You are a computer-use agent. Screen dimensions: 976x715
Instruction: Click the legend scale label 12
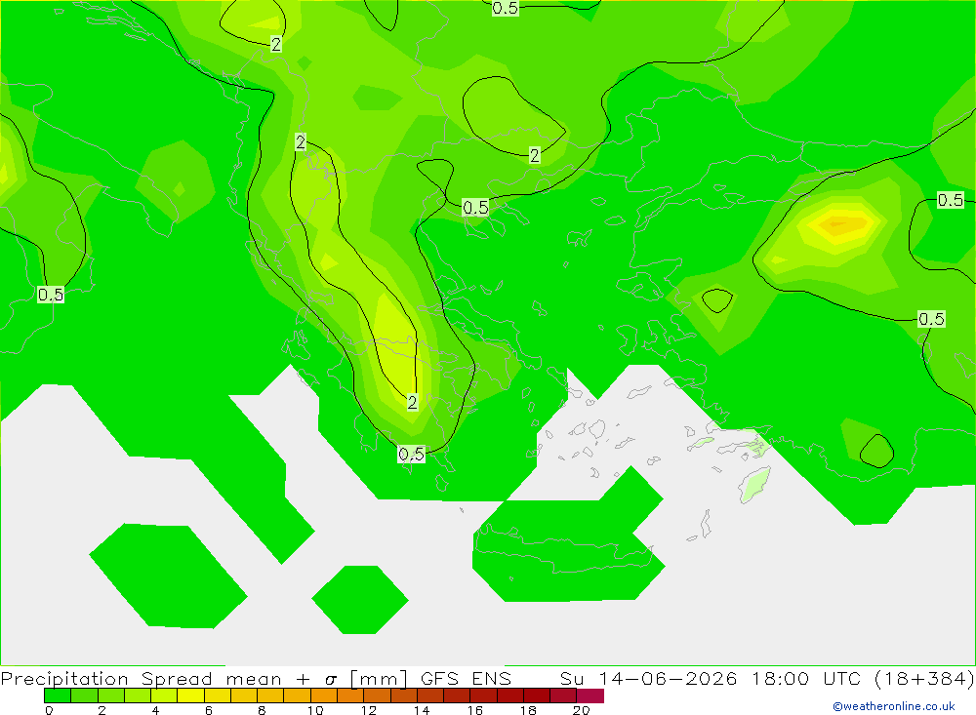pyautogui.click(x=369, y=710)
